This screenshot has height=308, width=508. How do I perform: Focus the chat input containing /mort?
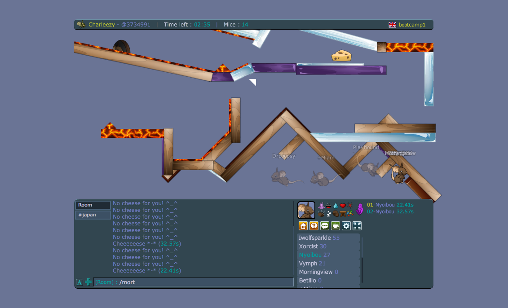click(194, 282)
